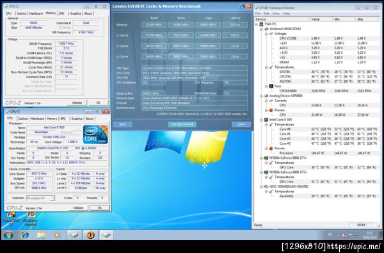Click OK in the lower CPU-Z window
384x253 pixels.
tap(100, 208)
